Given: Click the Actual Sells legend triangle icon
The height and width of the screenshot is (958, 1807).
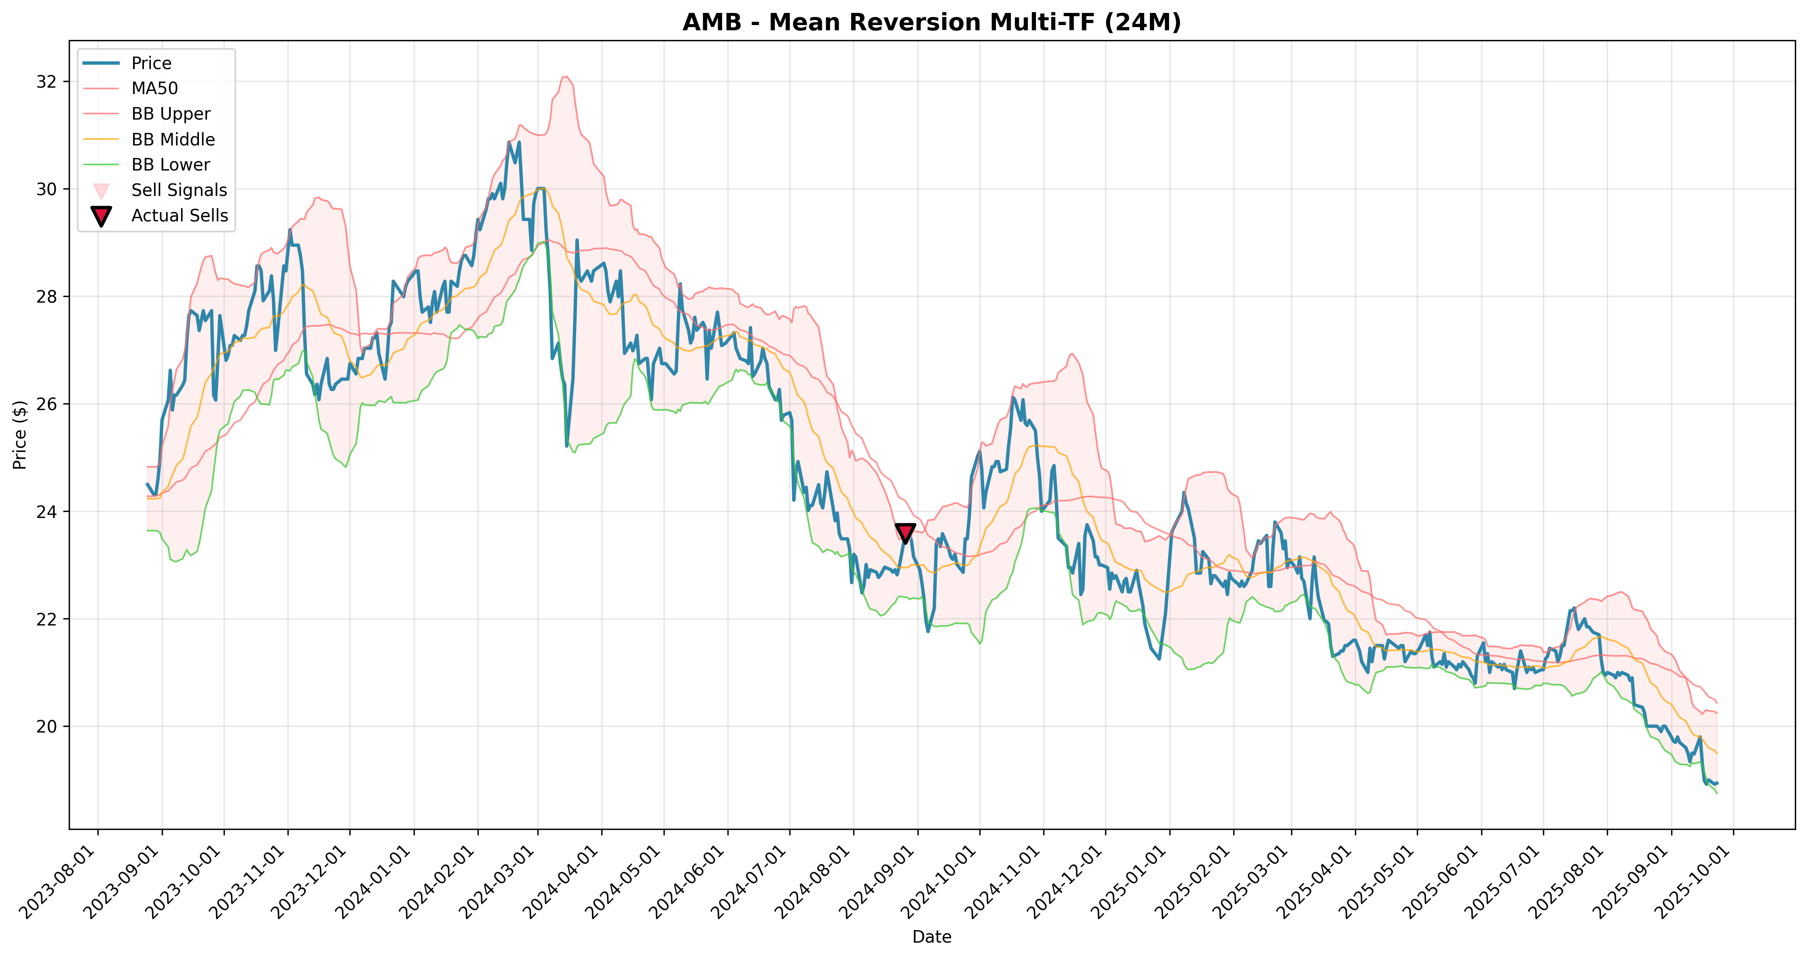Looking at the screenshot, I should tap(101, 216).
